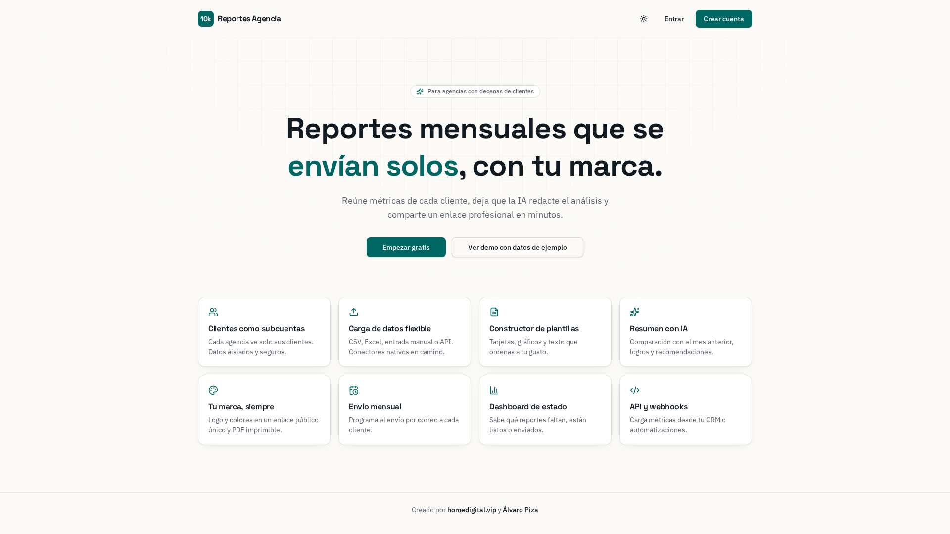The height and width of the screenshot is (534, 950).
Task: Click the sparkle icon on Resumen con IA
Action: [635, 312]
